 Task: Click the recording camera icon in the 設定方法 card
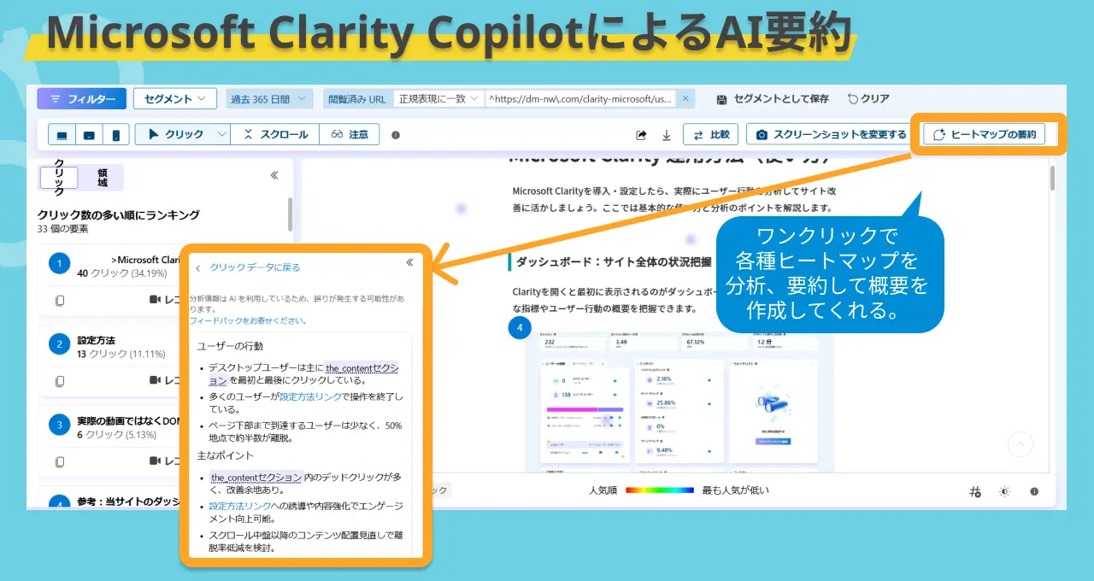pyautogui.click(x=156, y=381)
